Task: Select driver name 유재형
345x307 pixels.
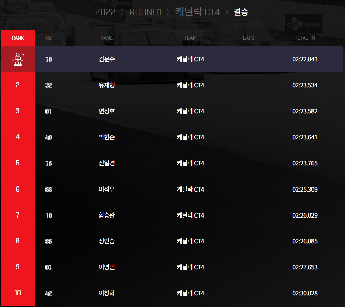Action: (x=107, y=85)
